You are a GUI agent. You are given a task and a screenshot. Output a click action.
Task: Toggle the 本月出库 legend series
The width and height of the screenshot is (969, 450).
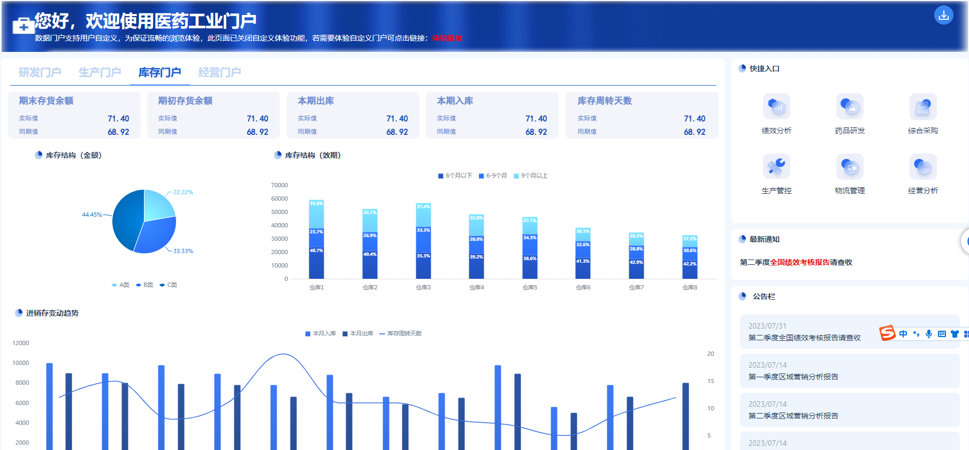point(358,333)
